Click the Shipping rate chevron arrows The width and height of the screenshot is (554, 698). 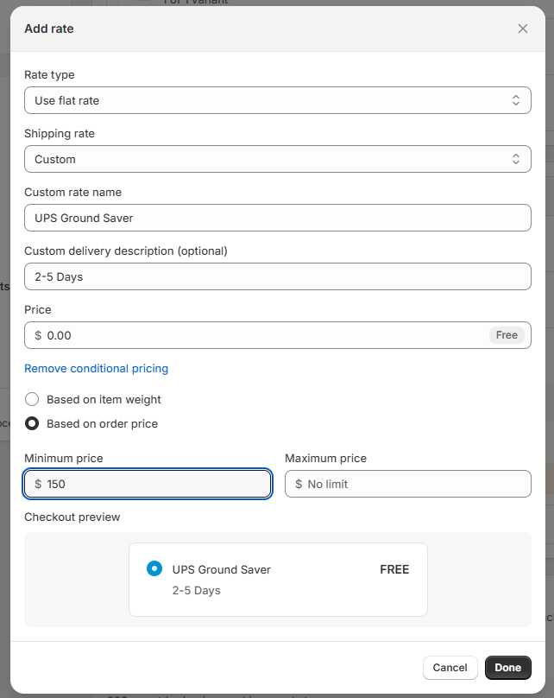(515, 159)
